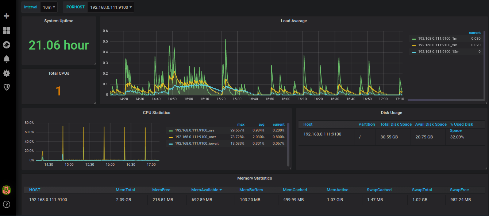This screenshot has height=216, width=489.
Task: Toggle the 192.168.0.111:9100_1m legend series
Action: pos(438,38)
